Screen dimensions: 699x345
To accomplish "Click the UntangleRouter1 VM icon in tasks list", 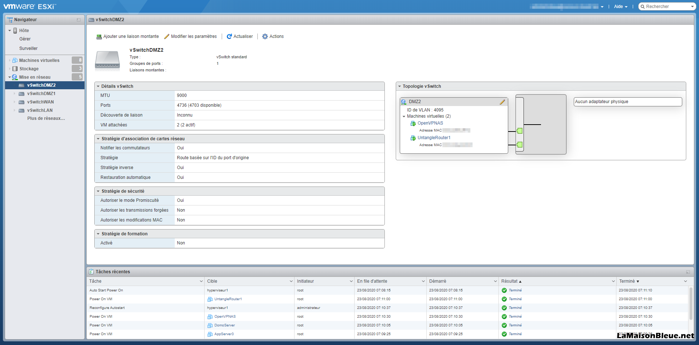I will pyautogui.click(x=210, y=299).
